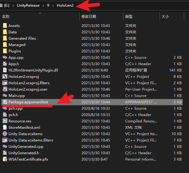This screenshot has height=173, width=189.
Task: Click the Managed folder name
Action: (x=17, y=45)
